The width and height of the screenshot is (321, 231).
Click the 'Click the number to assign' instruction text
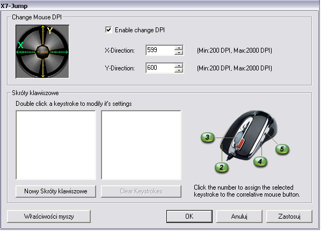[247, 191]
